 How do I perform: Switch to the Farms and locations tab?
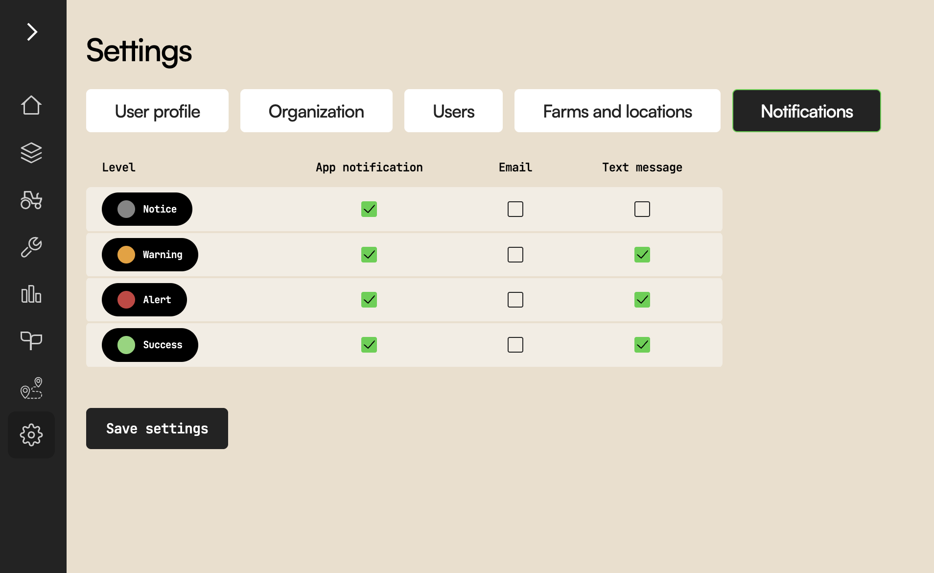click(617, 111)
